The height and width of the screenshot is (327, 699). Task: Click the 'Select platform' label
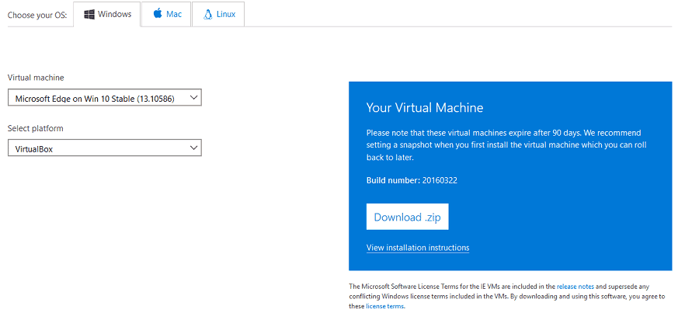point(35,128)
